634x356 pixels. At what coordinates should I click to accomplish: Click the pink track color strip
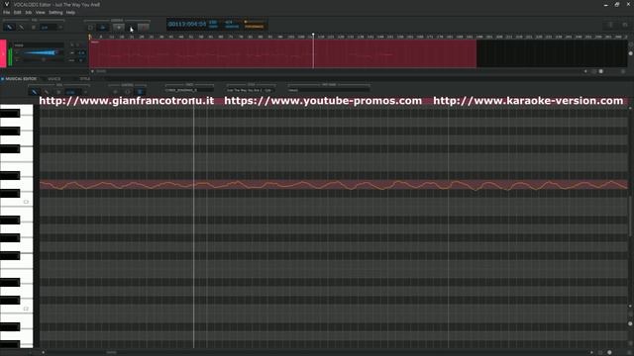3,53
